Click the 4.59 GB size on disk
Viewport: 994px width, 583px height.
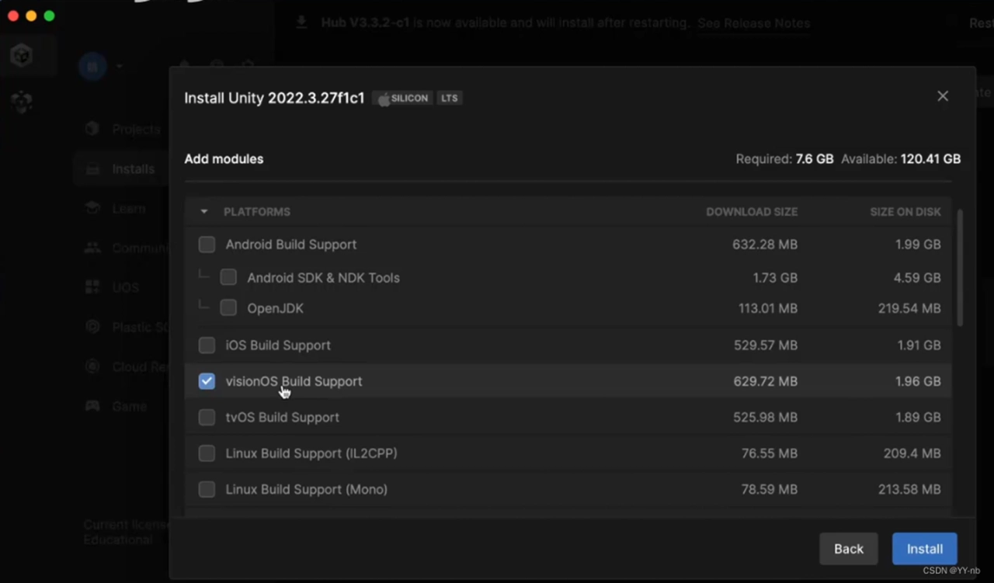917,277
